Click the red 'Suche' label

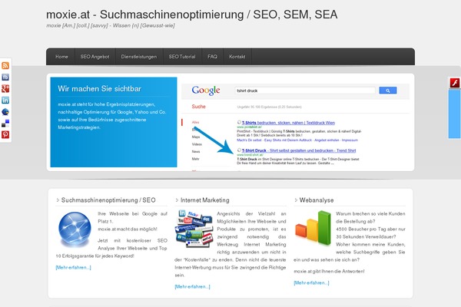tap(199, 107)
